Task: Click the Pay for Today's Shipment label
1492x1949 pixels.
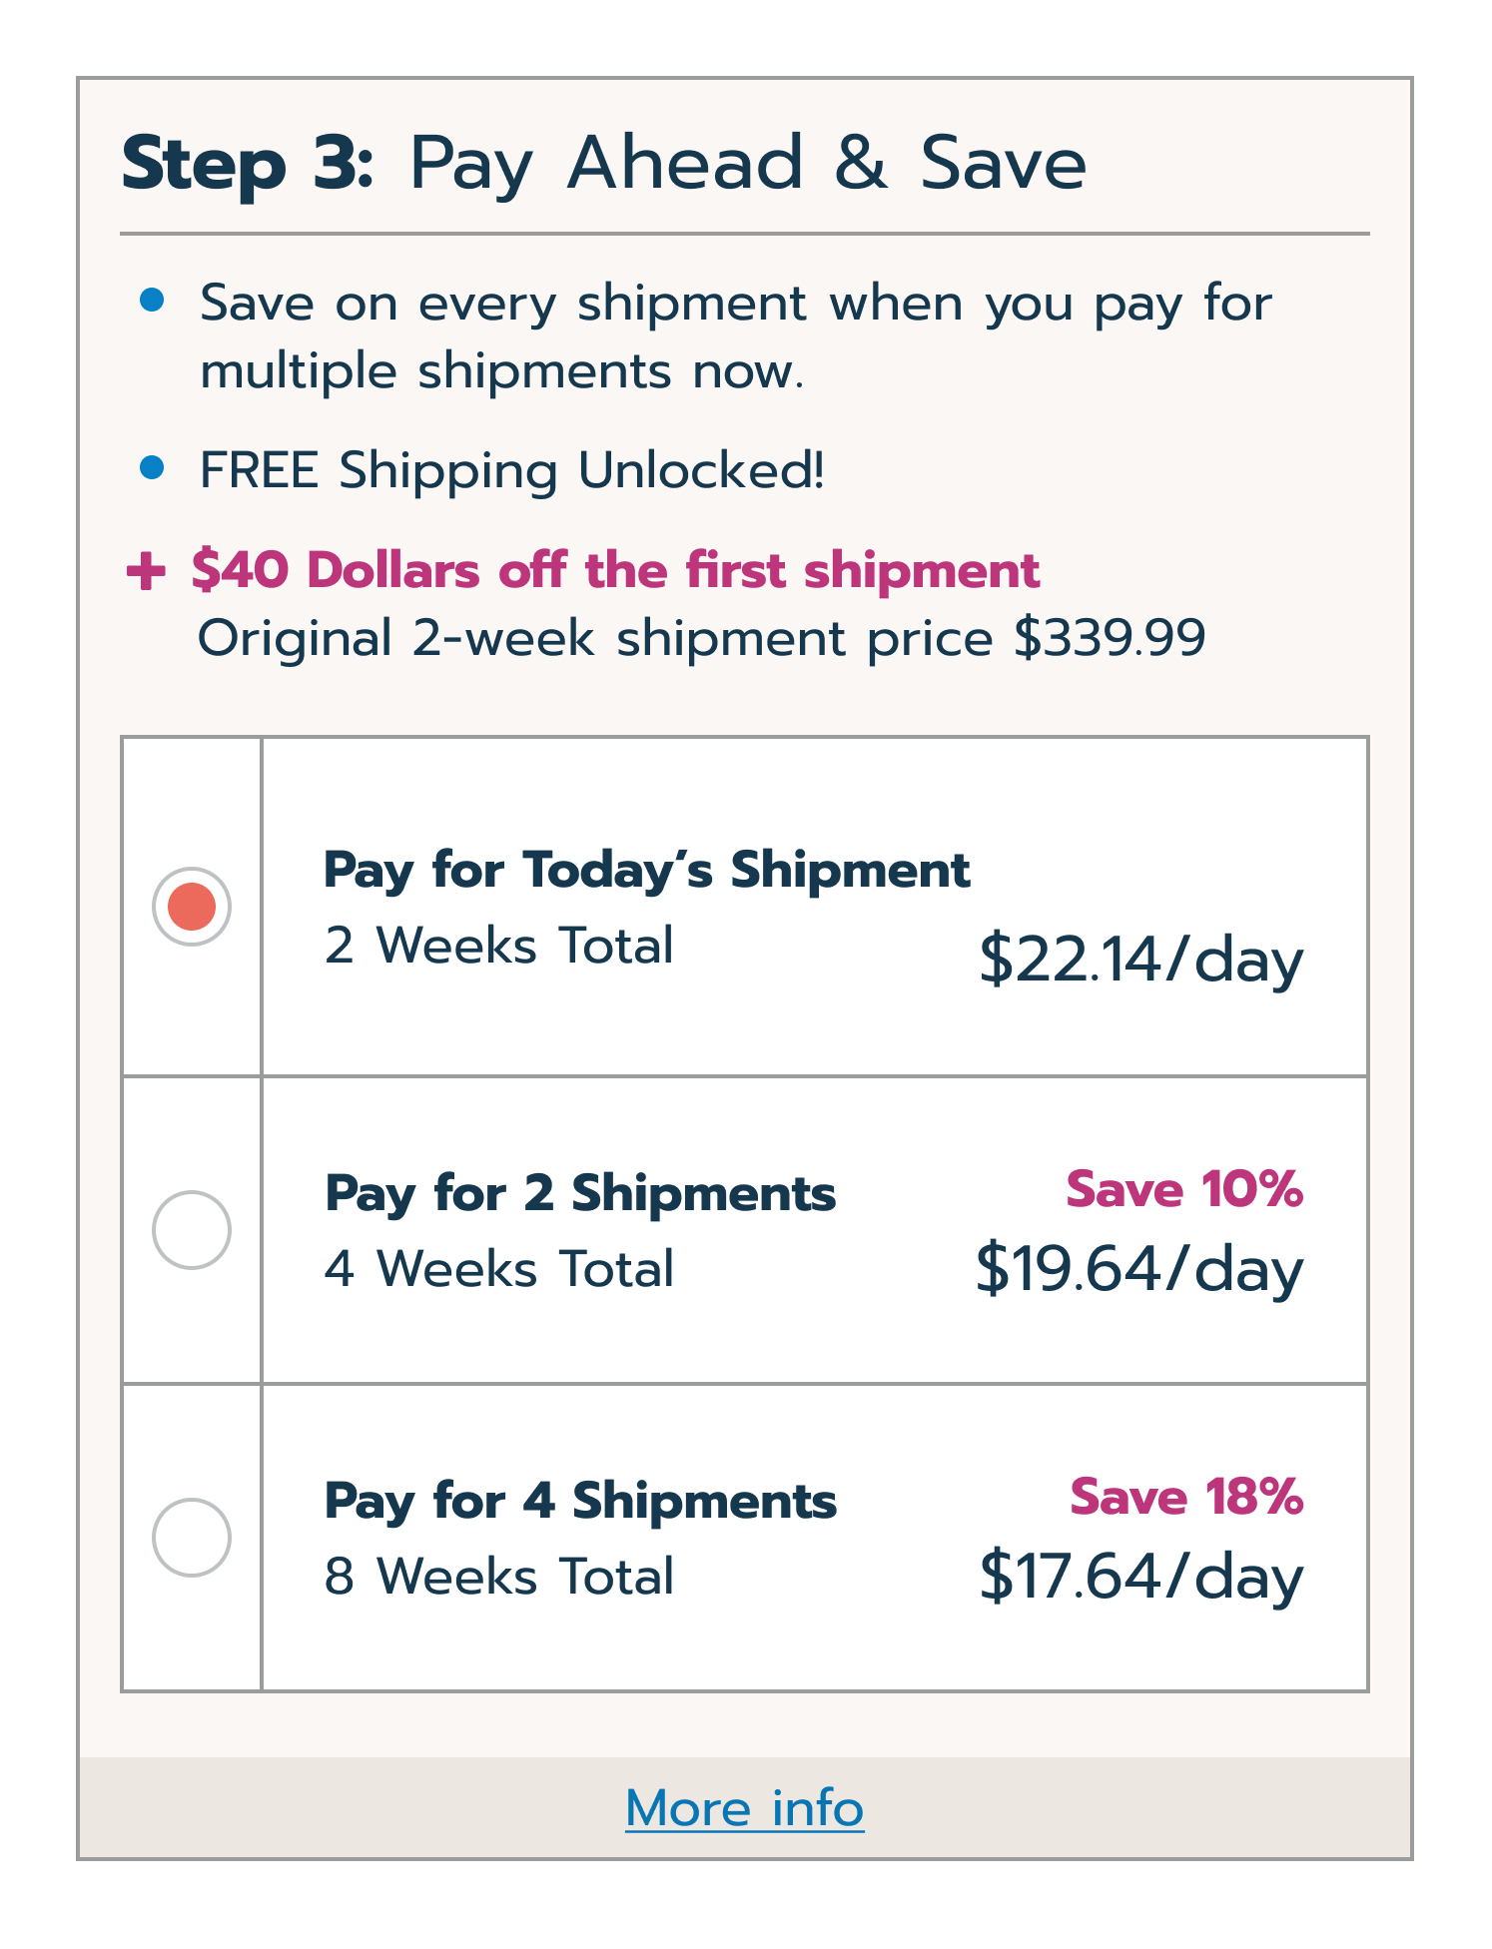Action: pyautogui.click(x=646, y=870)
